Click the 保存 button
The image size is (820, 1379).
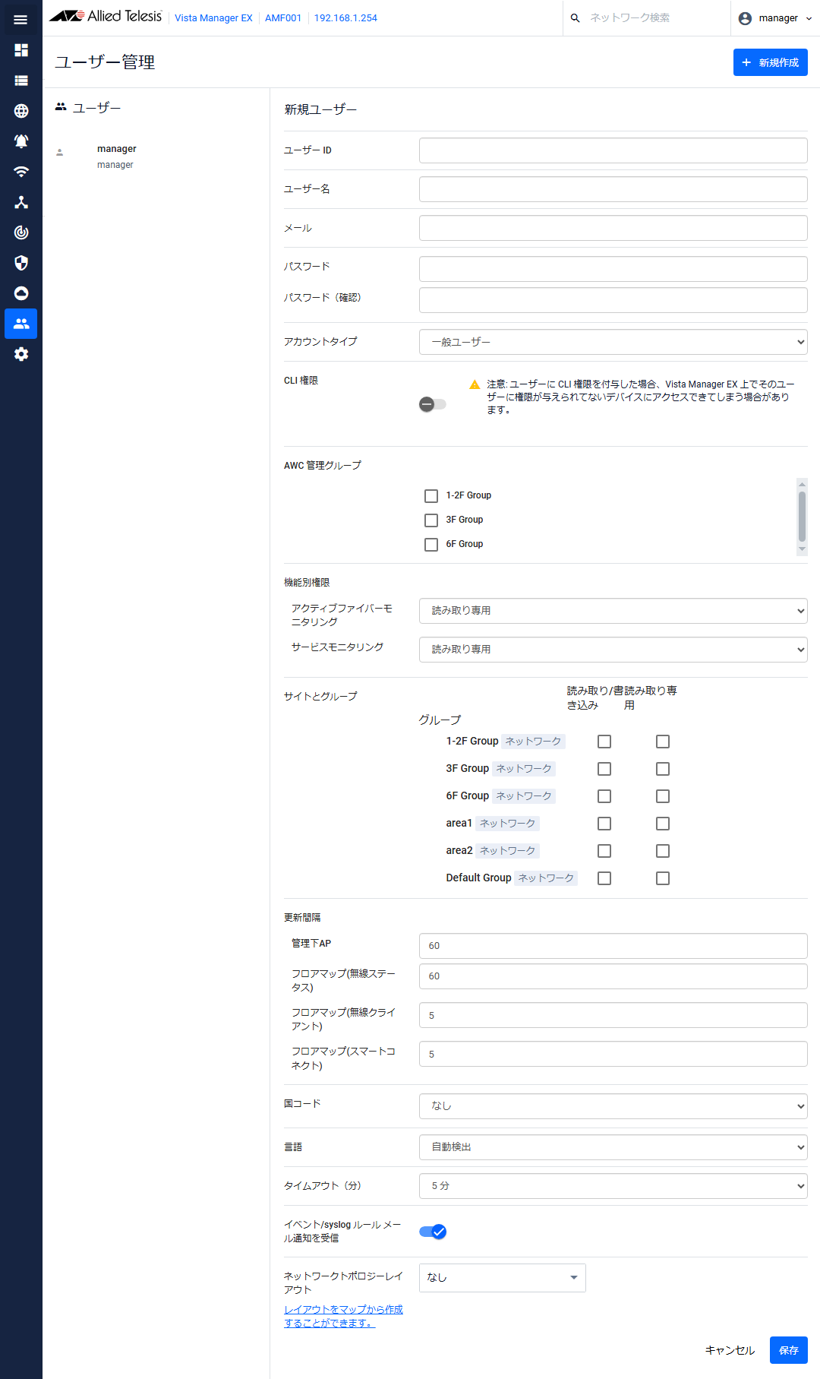[x=788, y=1350]
